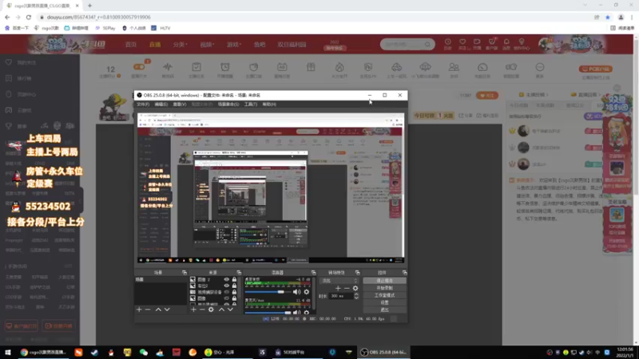639x359 pixels.
Task: Click OBS 退出 exit button
Action: click(x=384, y=310)
